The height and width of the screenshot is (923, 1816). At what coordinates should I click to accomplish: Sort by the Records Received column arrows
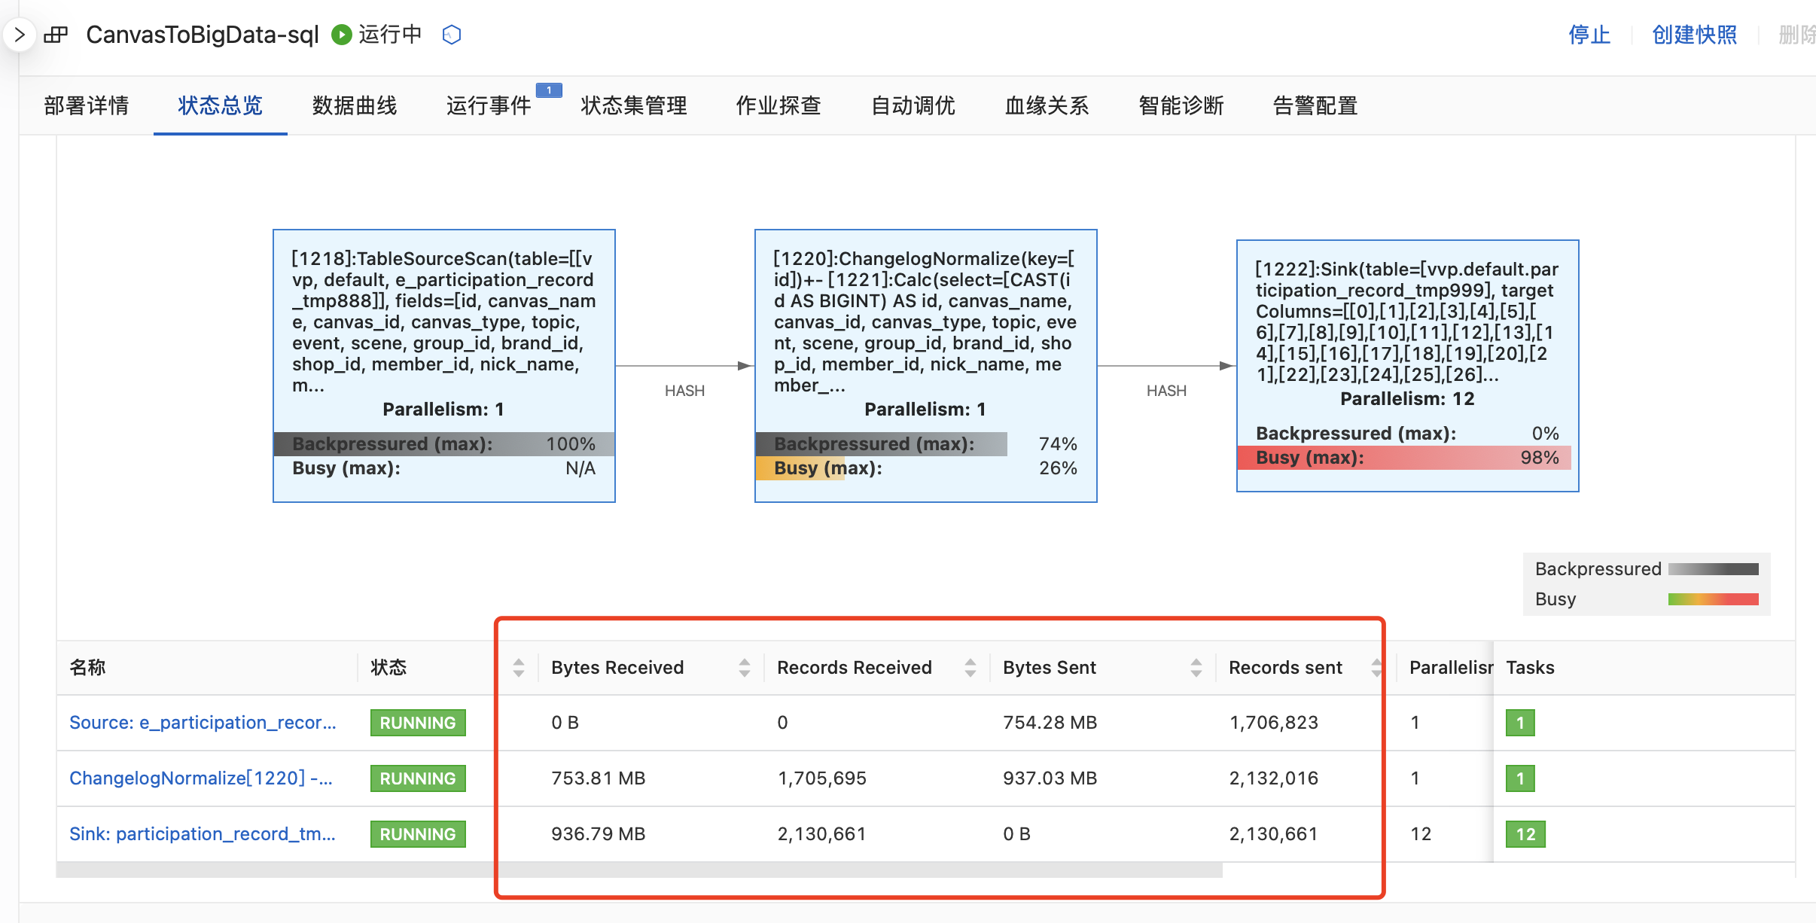970,668
